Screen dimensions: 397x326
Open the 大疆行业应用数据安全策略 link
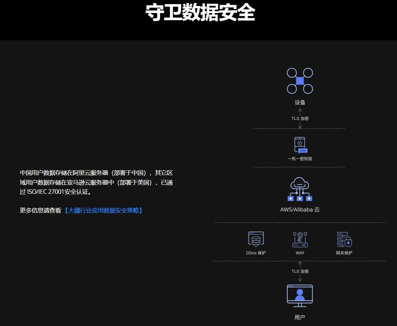tap(103, 210)
